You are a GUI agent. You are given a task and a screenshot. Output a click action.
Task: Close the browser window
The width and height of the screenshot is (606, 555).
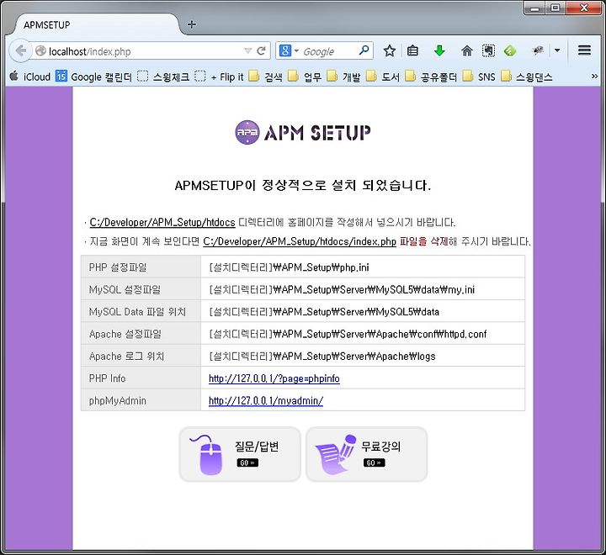tap(584, 8)
